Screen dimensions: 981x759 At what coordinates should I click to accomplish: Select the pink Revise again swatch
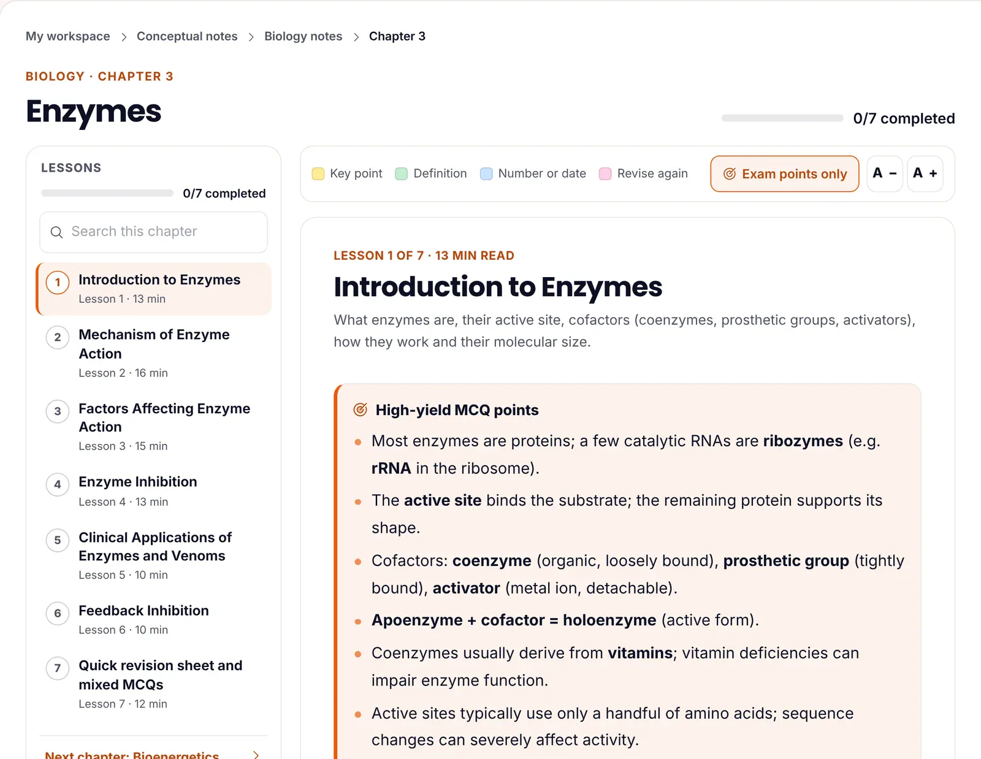pyautogui.click(x=605, y=174)
